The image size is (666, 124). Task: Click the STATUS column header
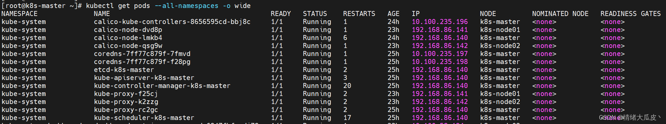315,14
